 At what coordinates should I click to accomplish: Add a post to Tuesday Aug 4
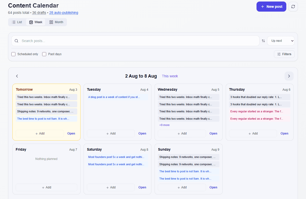coord(111,134)
